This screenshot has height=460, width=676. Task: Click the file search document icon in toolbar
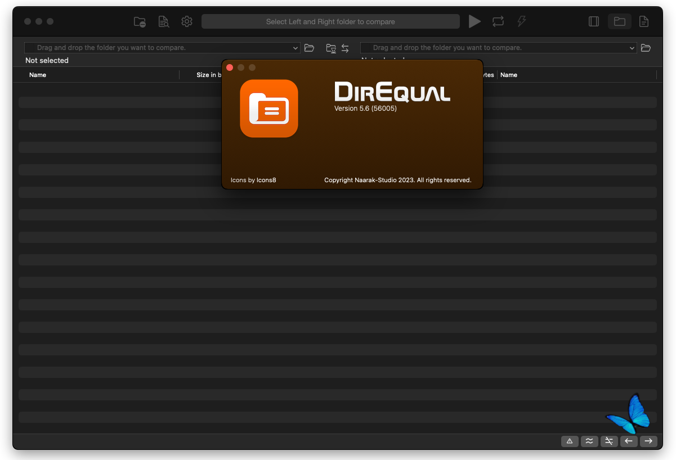click(163, 22)
